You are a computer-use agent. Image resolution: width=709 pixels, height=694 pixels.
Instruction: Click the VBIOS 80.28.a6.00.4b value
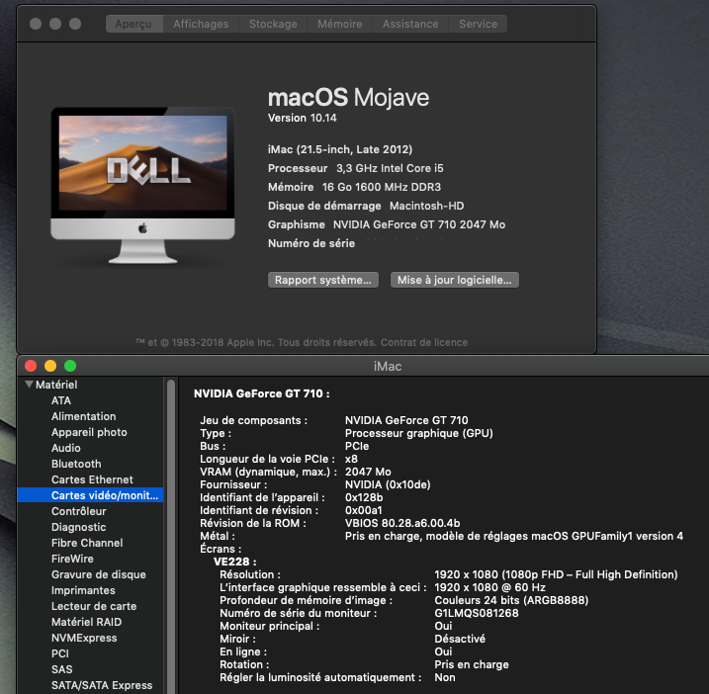click(402, 523)
